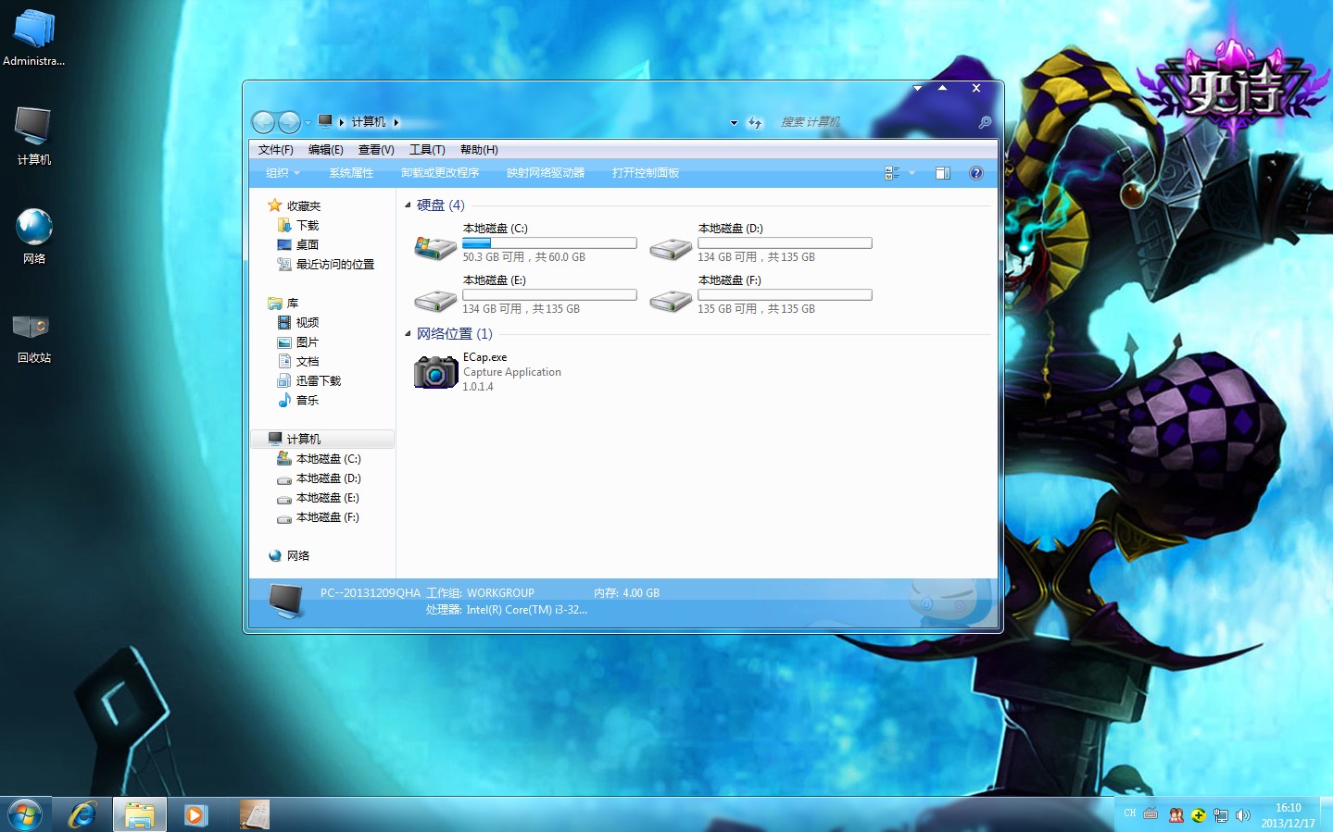This screenshot has height=832, width=1333.
Task: Click the computer icon in the address bar
Action: click(325, 121)
